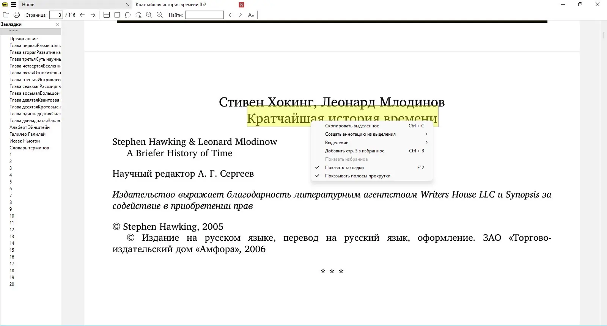This screenshot has width=607, height=326.
Task: Select bookmark entry 20
Action: [x=12, y=284]
